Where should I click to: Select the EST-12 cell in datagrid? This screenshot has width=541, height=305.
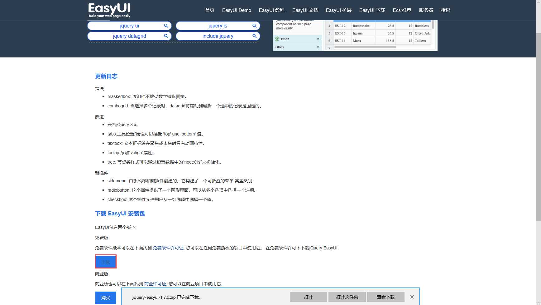342,26
